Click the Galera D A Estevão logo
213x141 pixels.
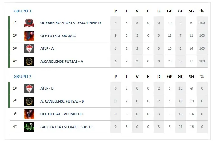(x=29, y=127)
